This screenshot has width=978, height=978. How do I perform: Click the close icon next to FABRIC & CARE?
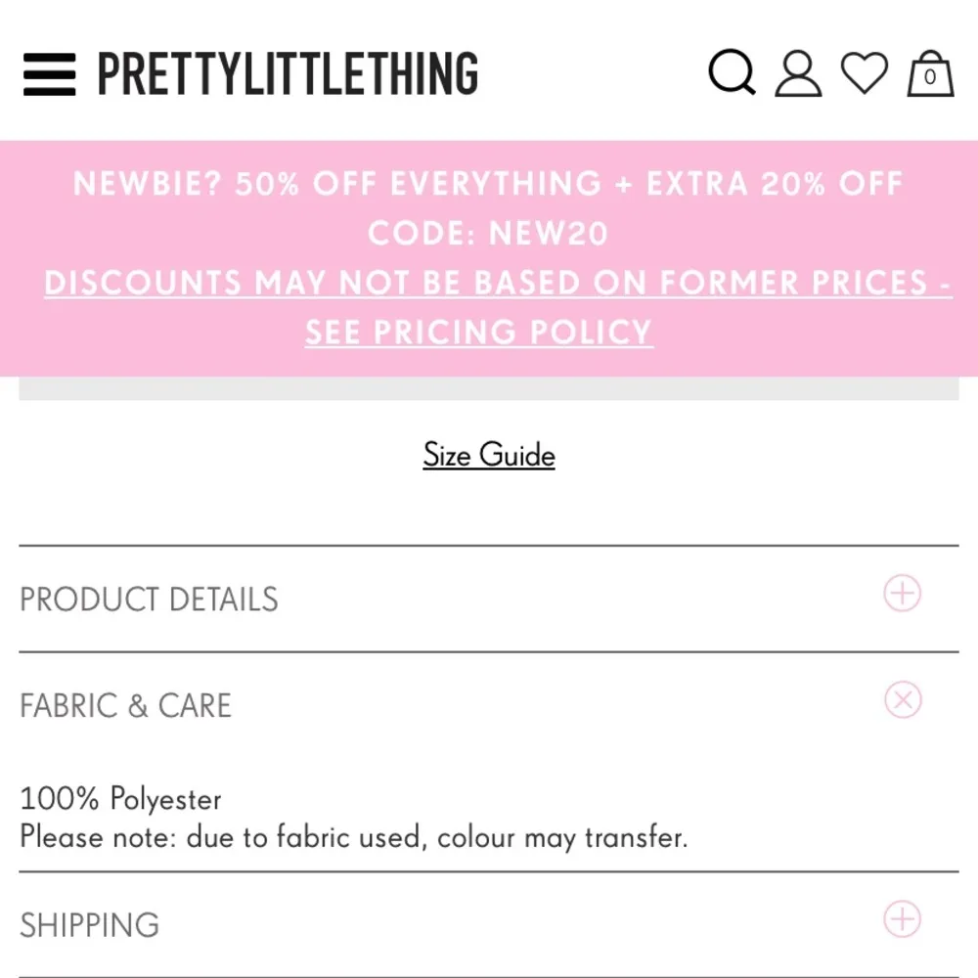[901, 698]
